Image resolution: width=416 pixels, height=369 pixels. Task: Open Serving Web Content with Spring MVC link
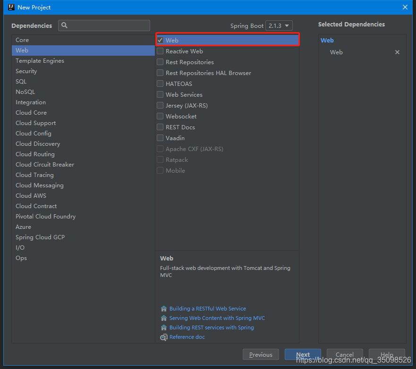(x=217, y=318)
